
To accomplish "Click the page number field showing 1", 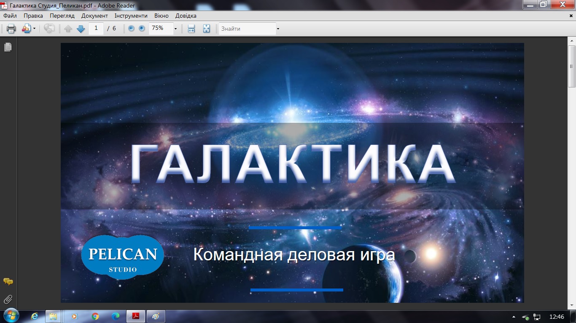I will coord(96,28).
